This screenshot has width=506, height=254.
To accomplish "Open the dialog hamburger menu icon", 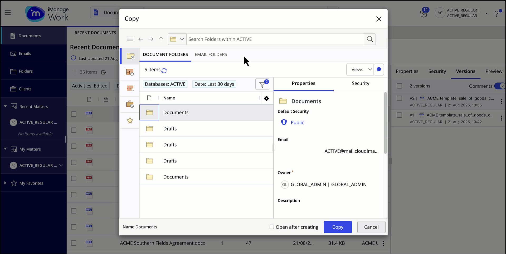I will point(130,39).
